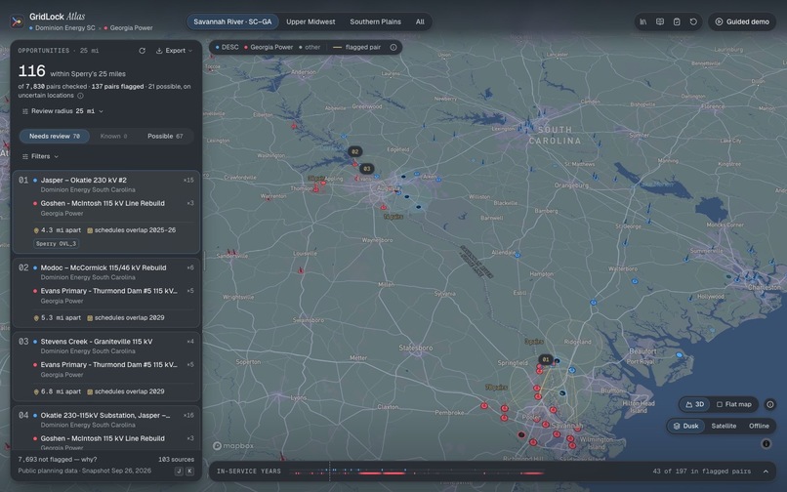Screen dimensions: 787x492
Task: Select the Dusk basemap style
Action: pyautogui.click(x=685, y=426)
